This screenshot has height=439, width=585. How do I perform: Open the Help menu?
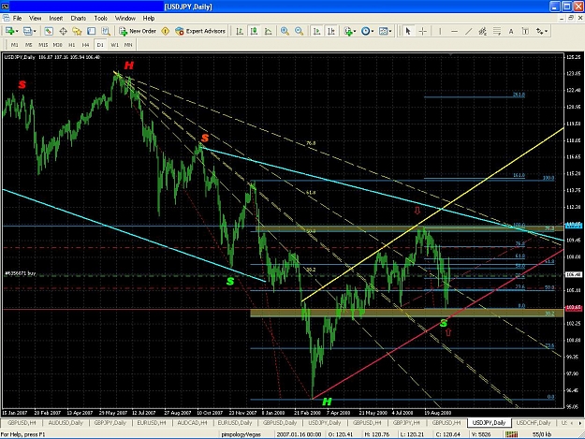coord(149,19)
